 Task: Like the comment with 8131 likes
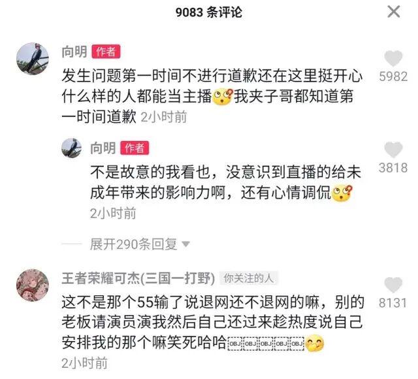pos(393,285)
